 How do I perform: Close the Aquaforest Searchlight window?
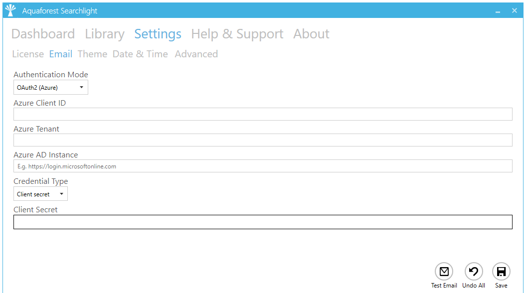pyautogui.click(x=515, y=10)
